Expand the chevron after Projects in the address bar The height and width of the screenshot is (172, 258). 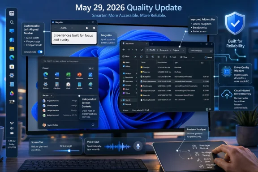(183, 50)
